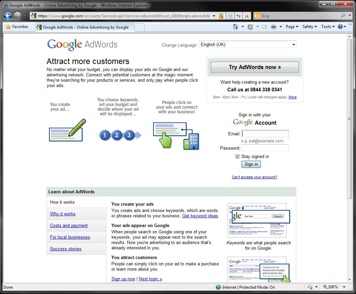The image size is (356, 294).
Task: Open the Why it works link
Action: pos(63,214)
